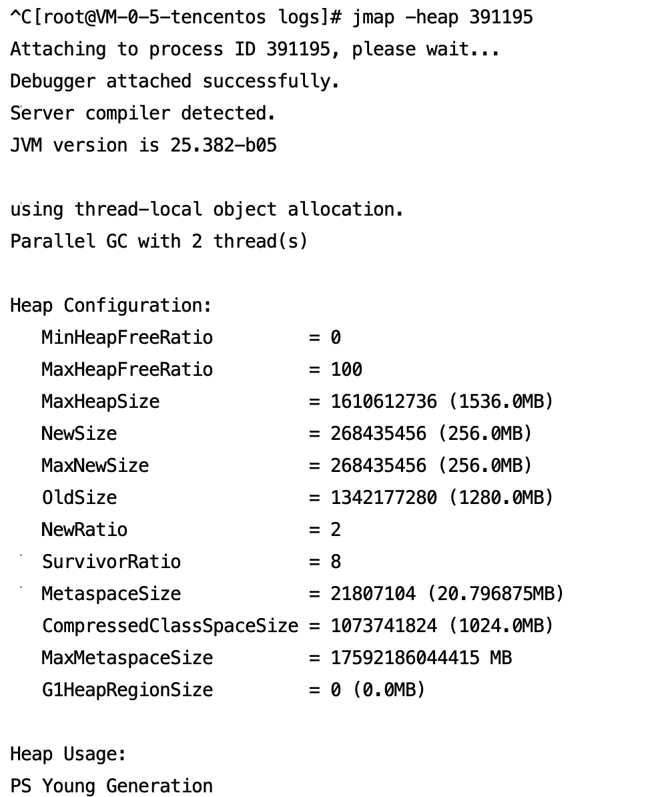Click the jmap -heap 391195 command text
The image size is (670, 797).
(x=442, y=18)
